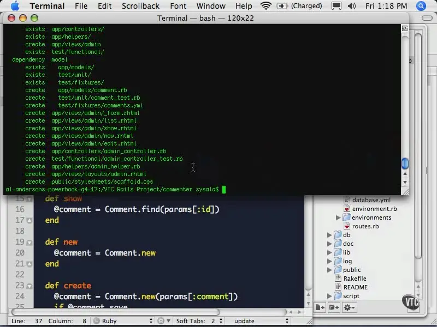Select database.yml in the project drawer
Screen dimensions: 437x327
tap(371, 200)
